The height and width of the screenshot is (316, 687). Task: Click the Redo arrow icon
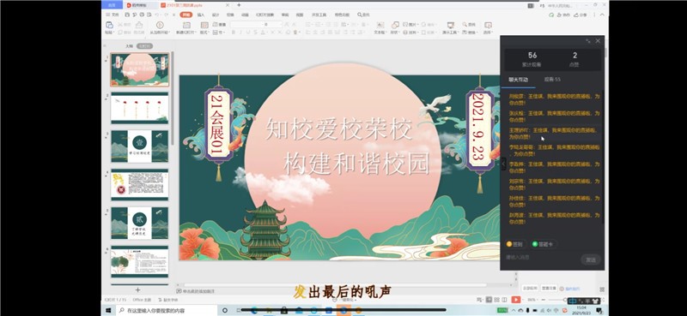tap(167, 15)
